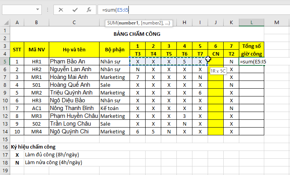Select the cell Ngô Diệu Bảo
Screen dimensions: 290x175
[74, 100]
